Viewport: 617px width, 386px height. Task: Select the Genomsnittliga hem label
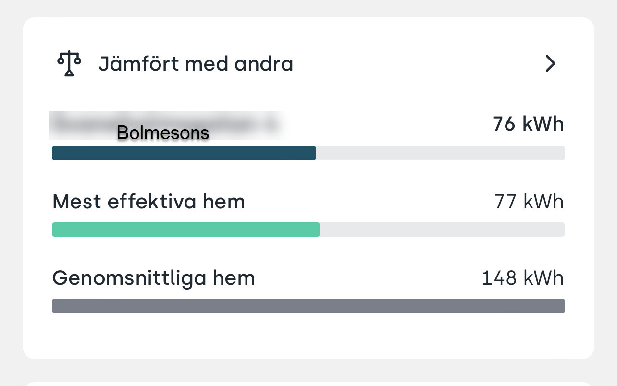point(153,278)
